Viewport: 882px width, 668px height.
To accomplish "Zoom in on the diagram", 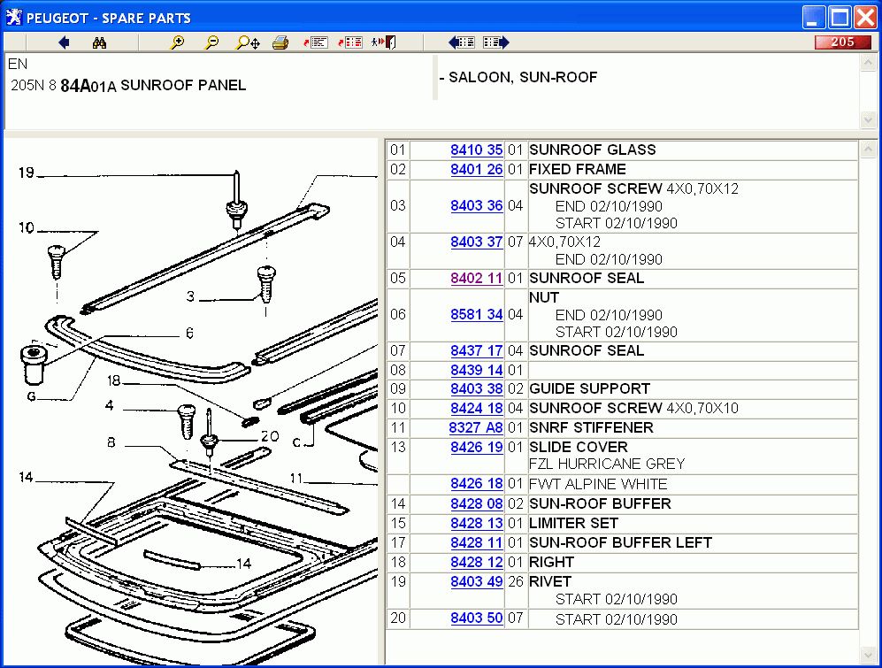I will point(177,42).
